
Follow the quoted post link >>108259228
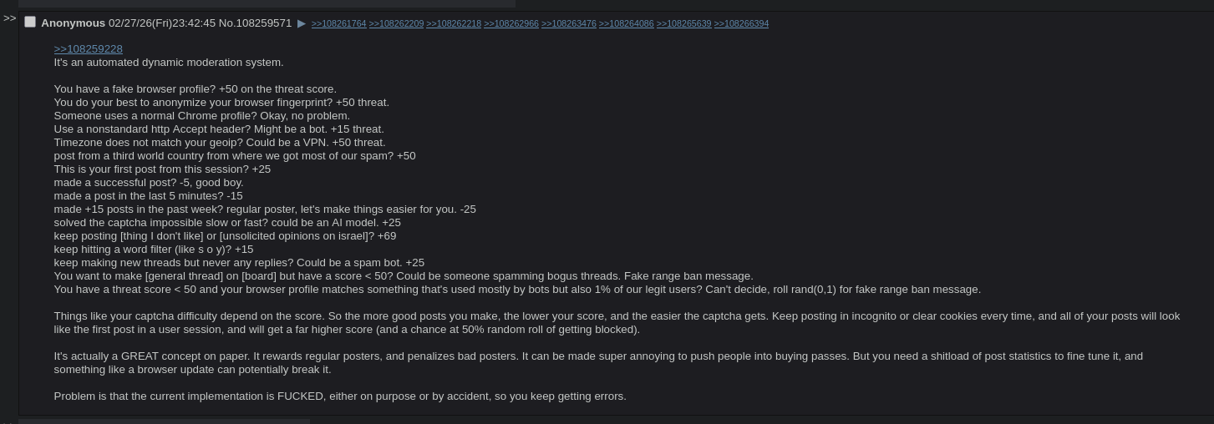(x=88, y=49)
